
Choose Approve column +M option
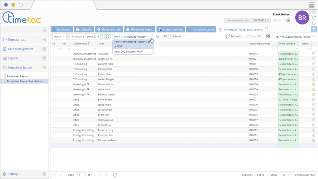point(133,52)
